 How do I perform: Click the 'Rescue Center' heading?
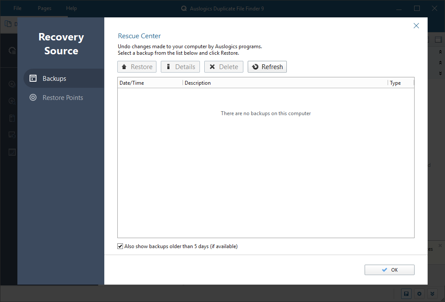tap(139, 36)
